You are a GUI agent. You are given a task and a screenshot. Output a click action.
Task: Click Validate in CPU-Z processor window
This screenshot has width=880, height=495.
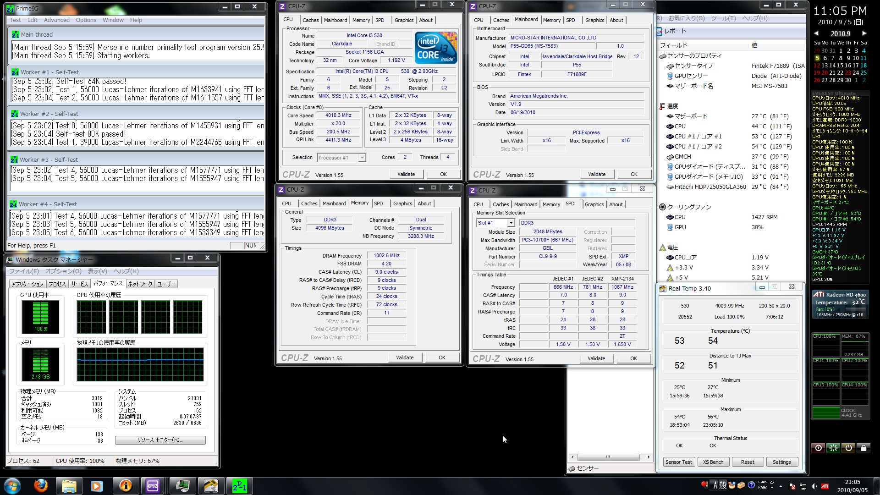pyautogui.click(x=406, y=174)
